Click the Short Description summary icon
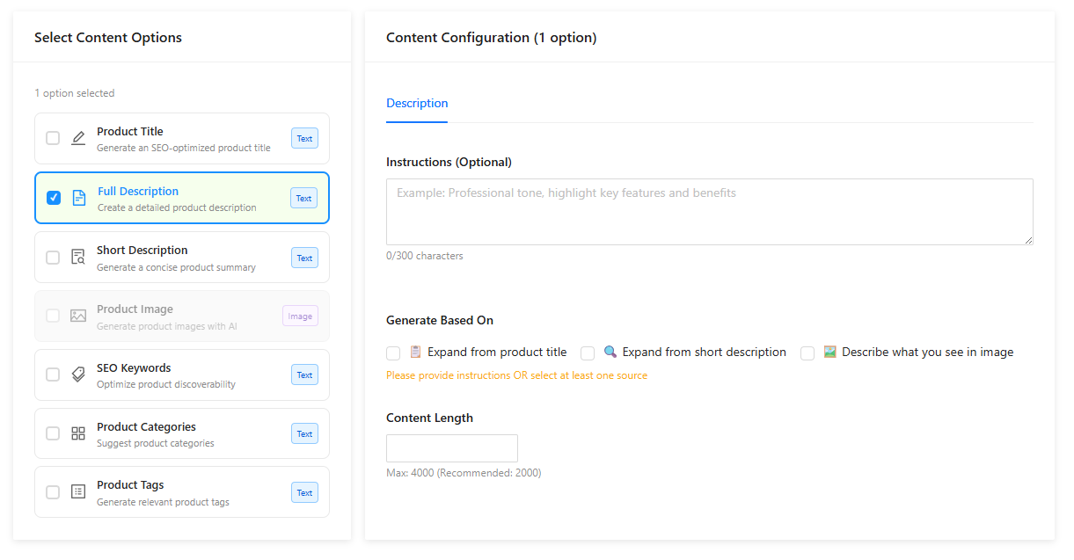This screenshot has height=560, width=1074. tap(77, 257)
